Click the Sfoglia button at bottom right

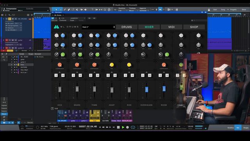click(x=246, y=128)
